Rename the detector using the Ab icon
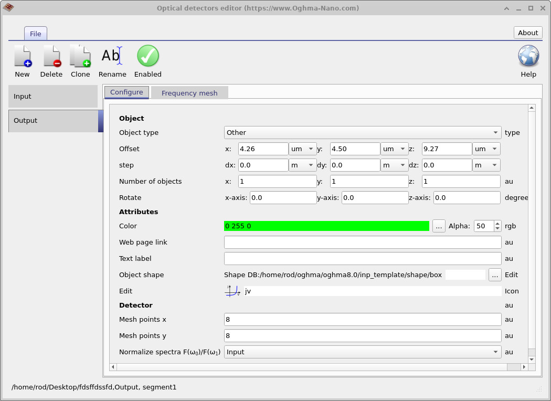The height and width of the screenshot is (401, 551). pos(111,56)
